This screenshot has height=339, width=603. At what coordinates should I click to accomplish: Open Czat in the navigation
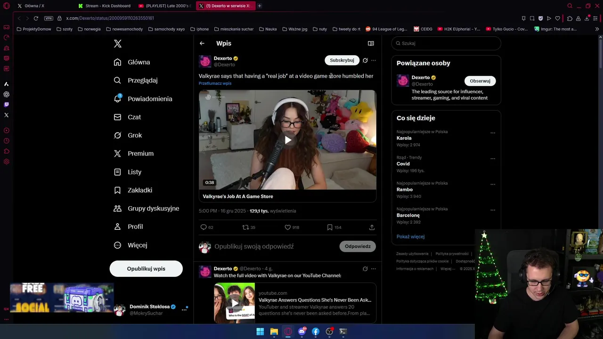(128, 117)
